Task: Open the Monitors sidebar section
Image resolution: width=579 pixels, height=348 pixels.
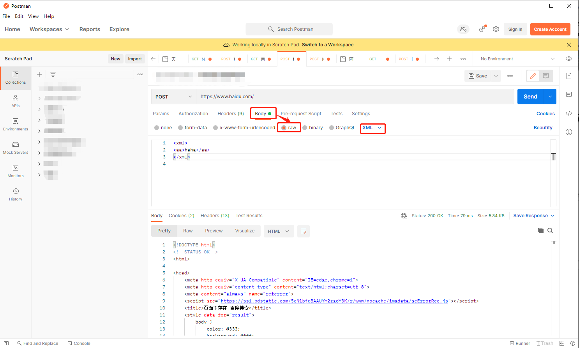Action: [x=16, y=171]
